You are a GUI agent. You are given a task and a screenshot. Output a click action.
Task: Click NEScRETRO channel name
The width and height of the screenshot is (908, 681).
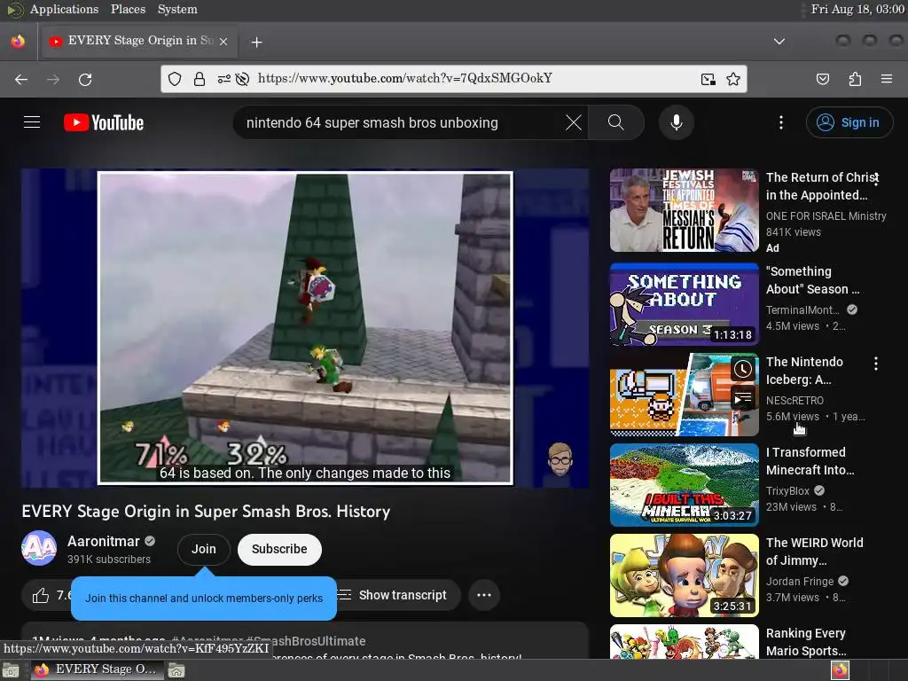pyautogui.click(x=794, y=400)
